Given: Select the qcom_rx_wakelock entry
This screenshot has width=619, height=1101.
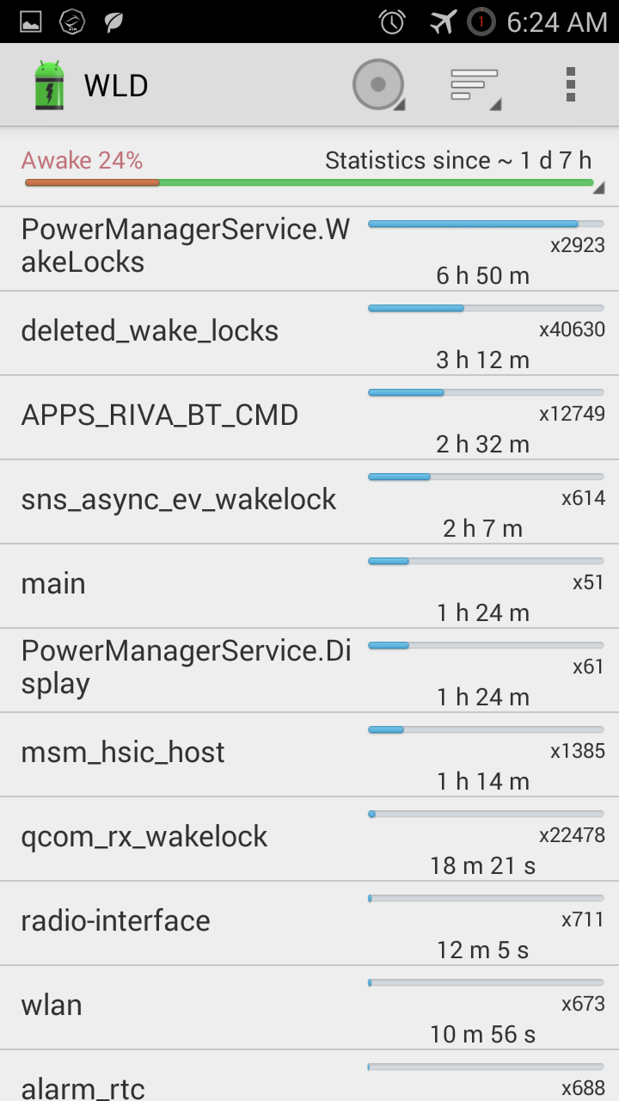Looking at the screenshot, I should (x=144, y=837).
